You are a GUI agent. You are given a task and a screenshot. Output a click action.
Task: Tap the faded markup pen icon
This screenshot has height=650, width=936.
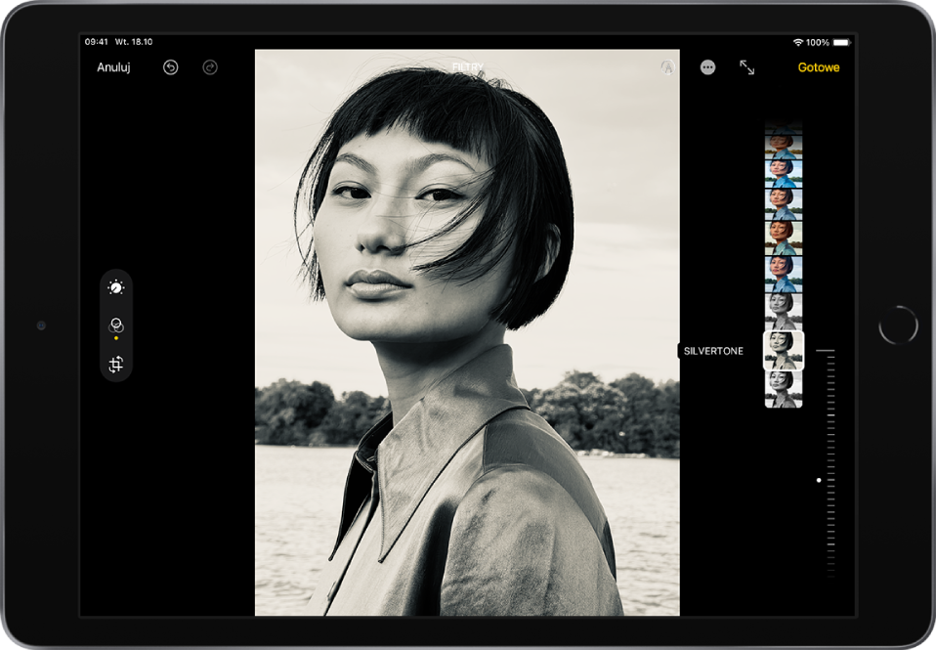tap(667, 67)
